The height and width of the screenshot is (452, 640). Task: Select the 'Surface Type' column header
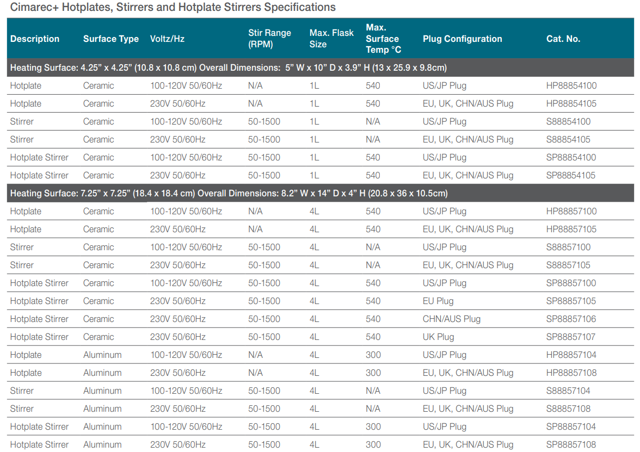(111, 39)
